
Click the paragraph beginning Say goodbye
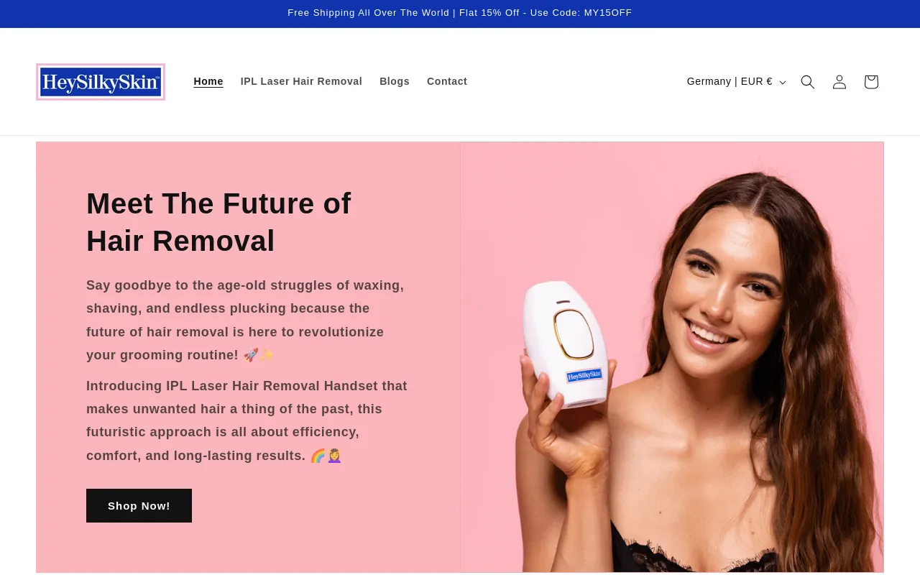click(x=245, y=320)
